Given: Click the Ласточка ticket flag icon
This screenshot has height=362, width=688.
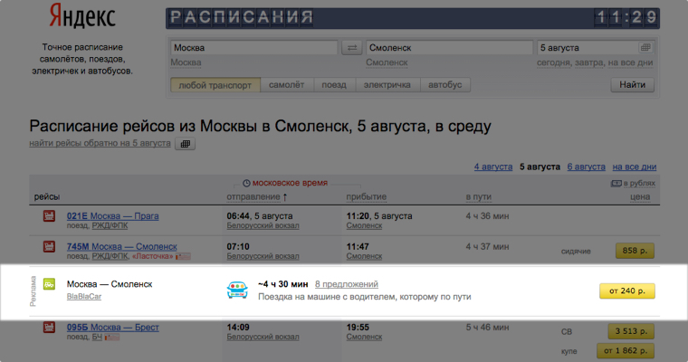Looking at the screenshot, I should [x=183, y=256].
